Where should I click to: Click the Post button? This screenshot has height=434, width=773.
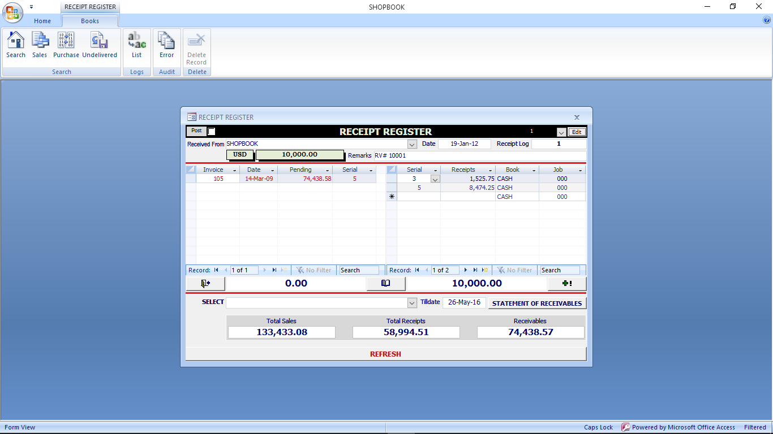pyautogui.click(x=196, y=131)
